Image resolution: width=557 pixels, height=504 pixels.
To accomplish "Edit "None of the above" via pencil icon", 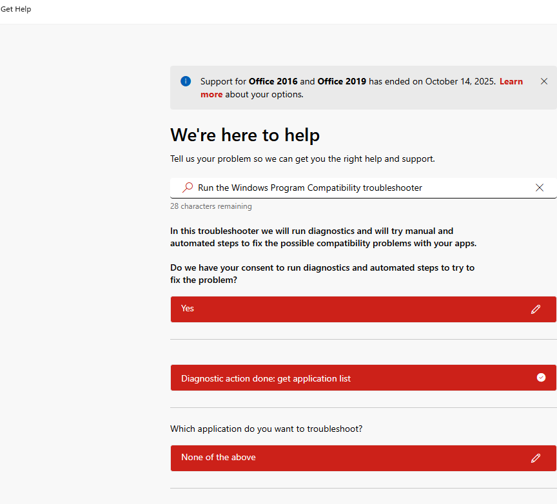I will point(535,458).
